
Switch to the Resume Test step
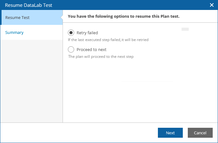(17, 17)
